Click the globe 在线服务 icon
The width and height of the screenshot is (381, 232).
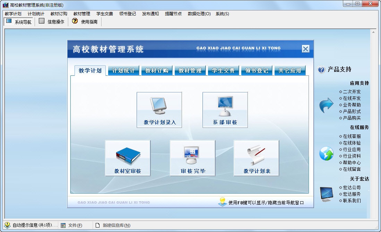point(326,154)
